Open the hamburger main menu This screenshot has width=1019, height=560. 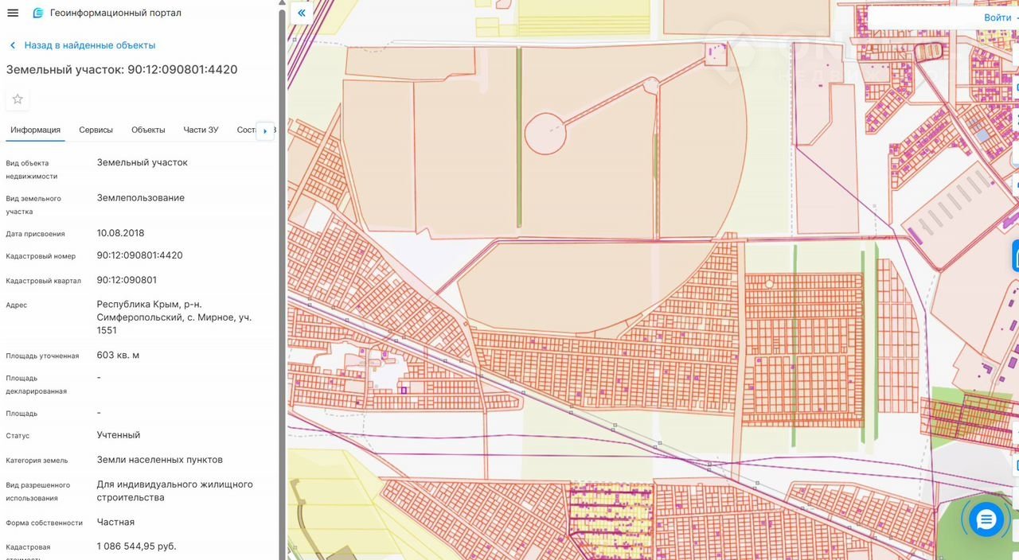13,13
